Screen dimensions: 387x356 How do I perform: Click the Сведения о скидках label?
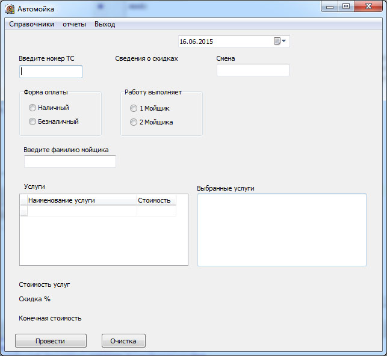(x=146, y=58)
